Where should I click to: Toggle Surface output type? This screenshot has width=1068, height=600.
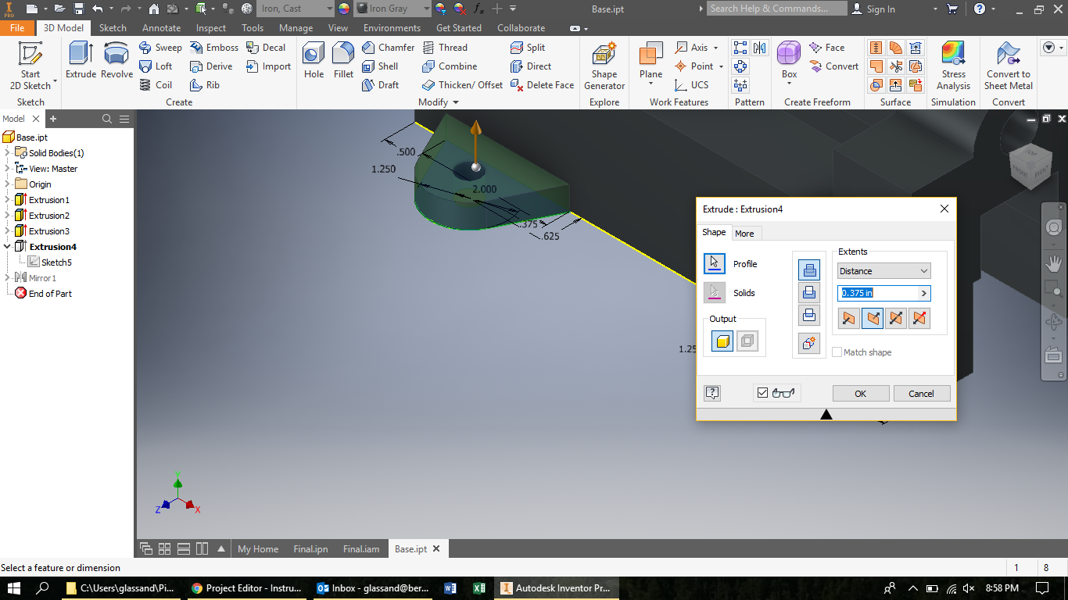[x=747, y=341]
